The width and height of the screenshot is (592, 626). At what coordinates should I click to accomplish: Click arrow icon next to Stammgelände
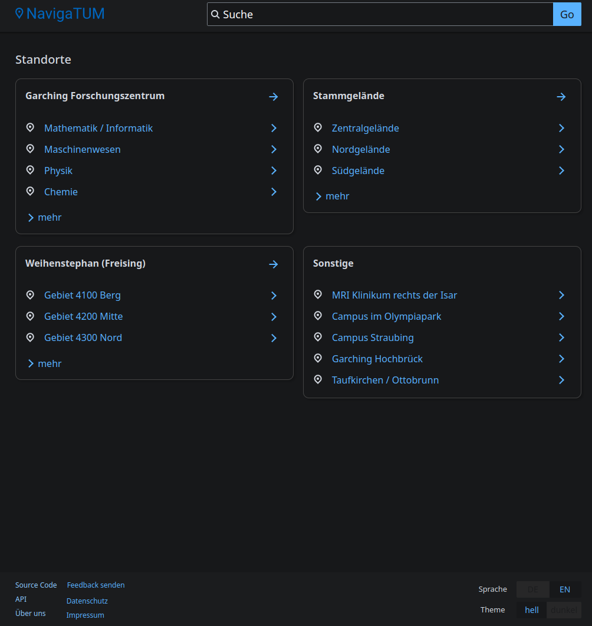pos(561,97)
